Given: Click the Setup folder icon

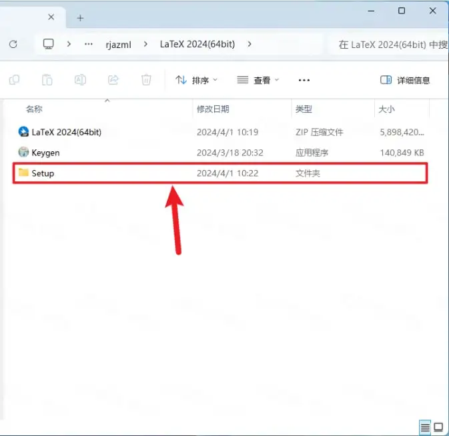Looking at the screenshot, I should [23, 172].
